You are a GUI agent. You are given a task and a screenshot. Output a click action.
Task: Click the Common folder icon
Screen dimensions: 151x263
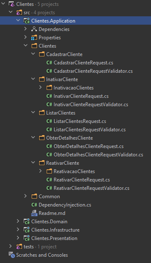[x=34, y=197]
